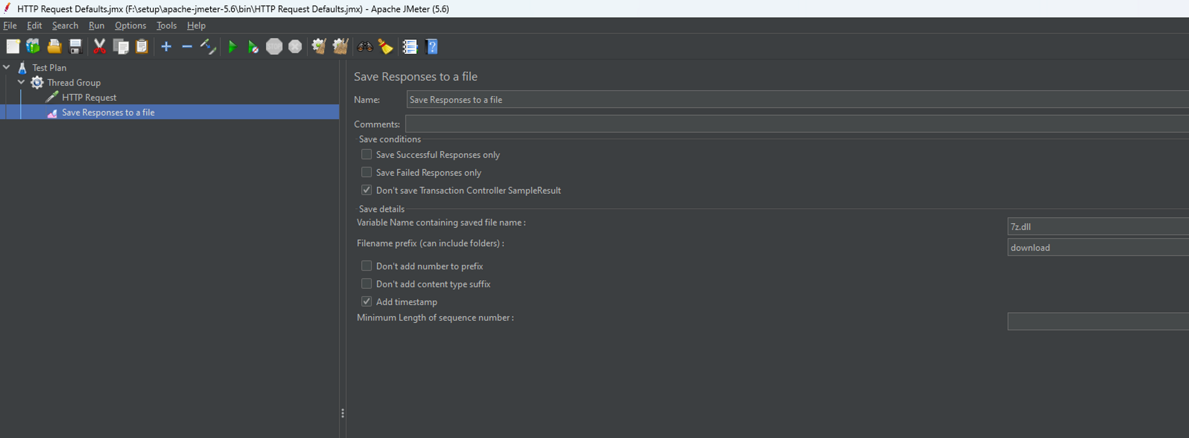Collapse all nodes with minus icon
1189x438 pixels.
pyautogui.click(x=187, y=46)
